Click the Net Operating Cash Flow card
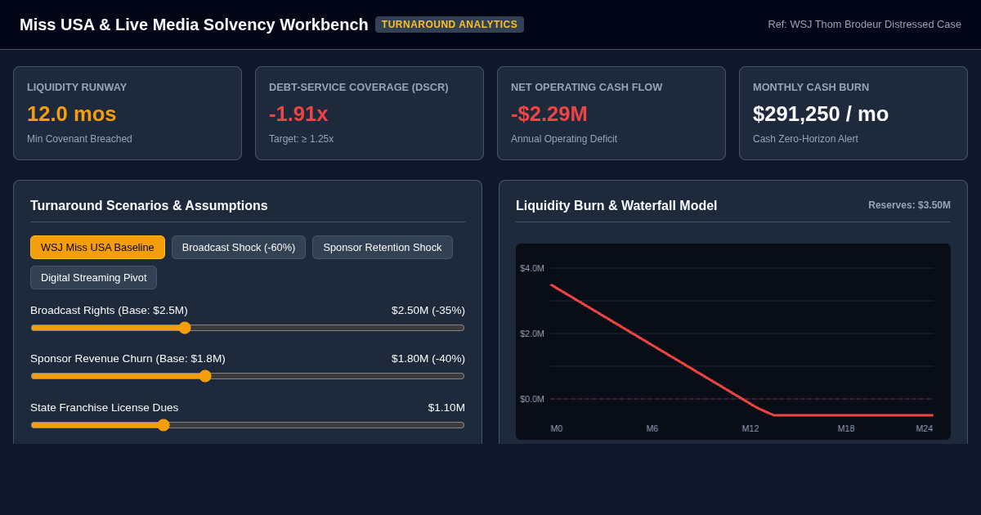This screenshot has height=515, width=981. tap(611, 113)
